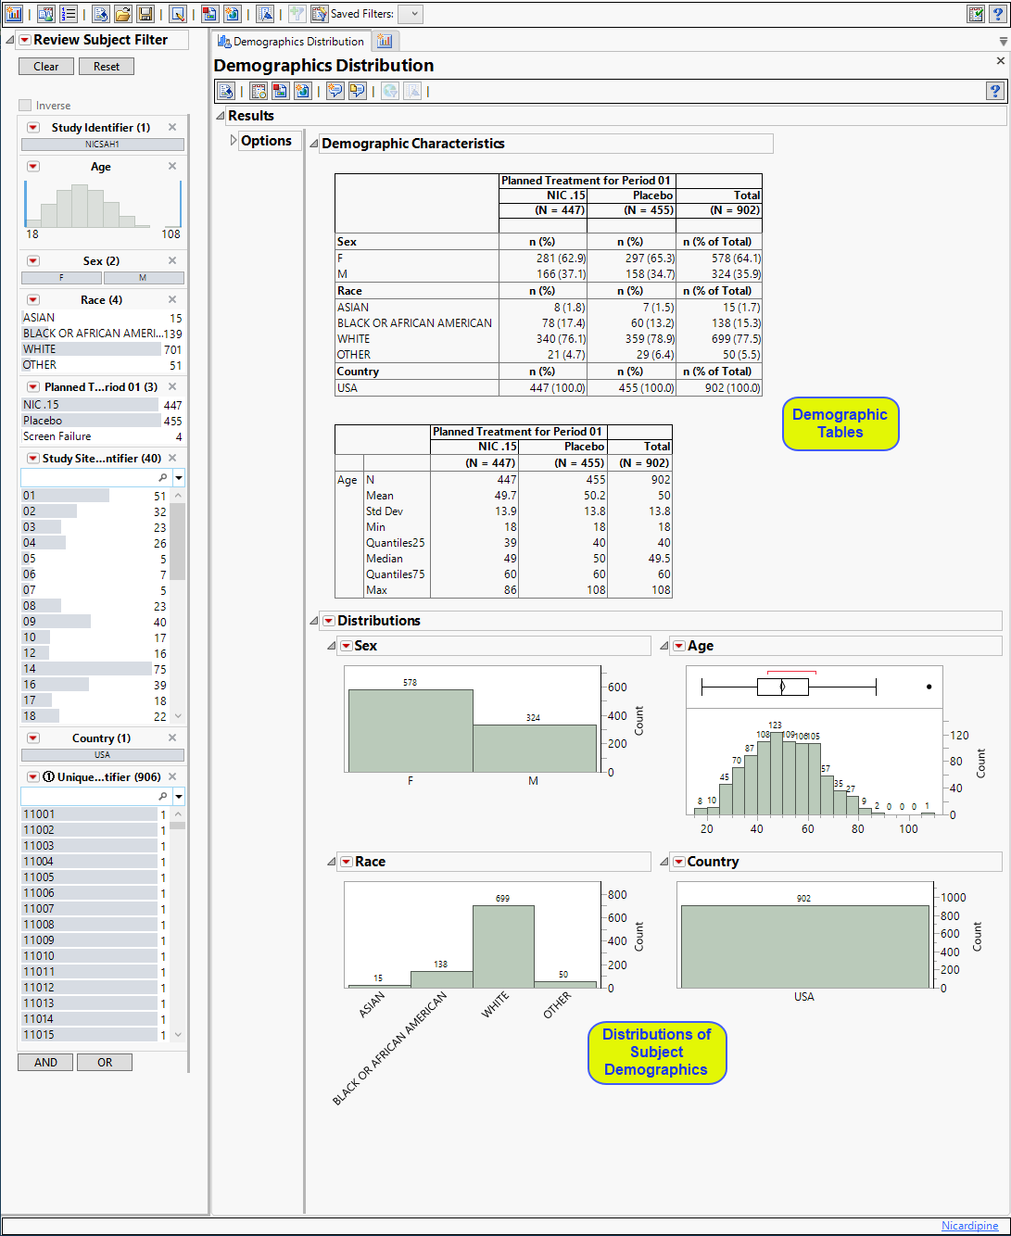1011x1236 pixels.
Task: Remove the Study Identifier filter
Action: pos(172,127)
